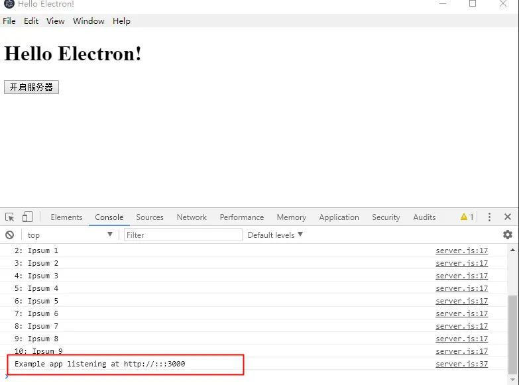The height and width of the screenshot is (385, 519).
Task: Open server.js:17 link for '8: Ipsum 7'
Action: pyautogui.click(x=462, y=326)
